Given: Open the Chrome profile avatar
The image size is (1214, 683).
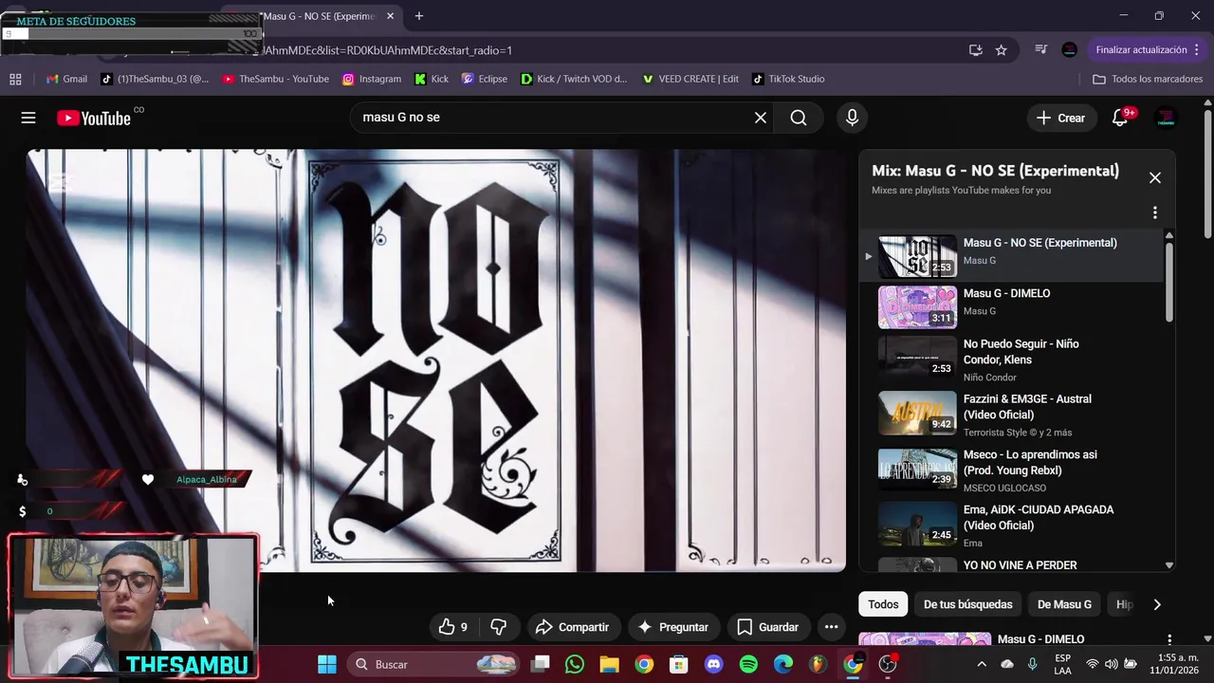Looking at the screenshot, I should coord(1070,50).
